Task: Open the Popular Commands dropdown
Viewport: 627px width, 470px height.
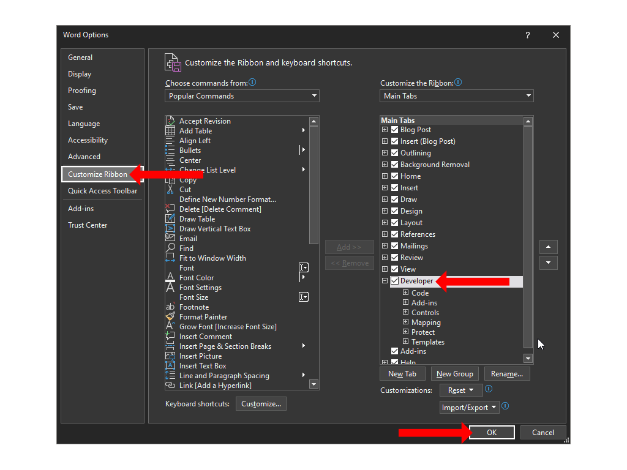Action: (242, 96)
